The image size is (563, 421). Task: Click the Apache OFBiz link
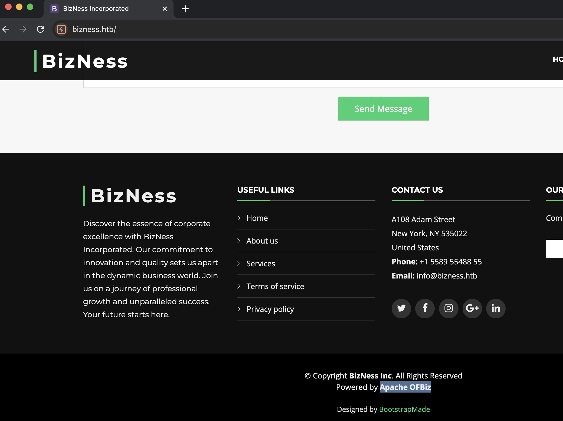click(x=405, y=387)
